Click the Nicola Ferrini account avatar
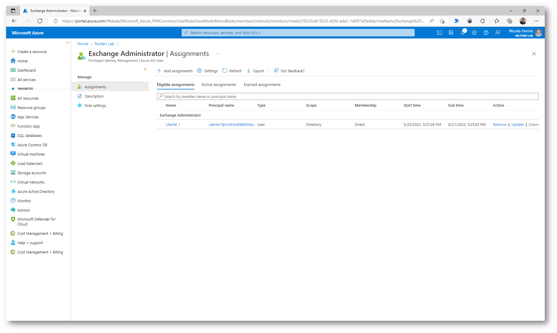Viewport: 557px width, 333px height. click(539, 33)
